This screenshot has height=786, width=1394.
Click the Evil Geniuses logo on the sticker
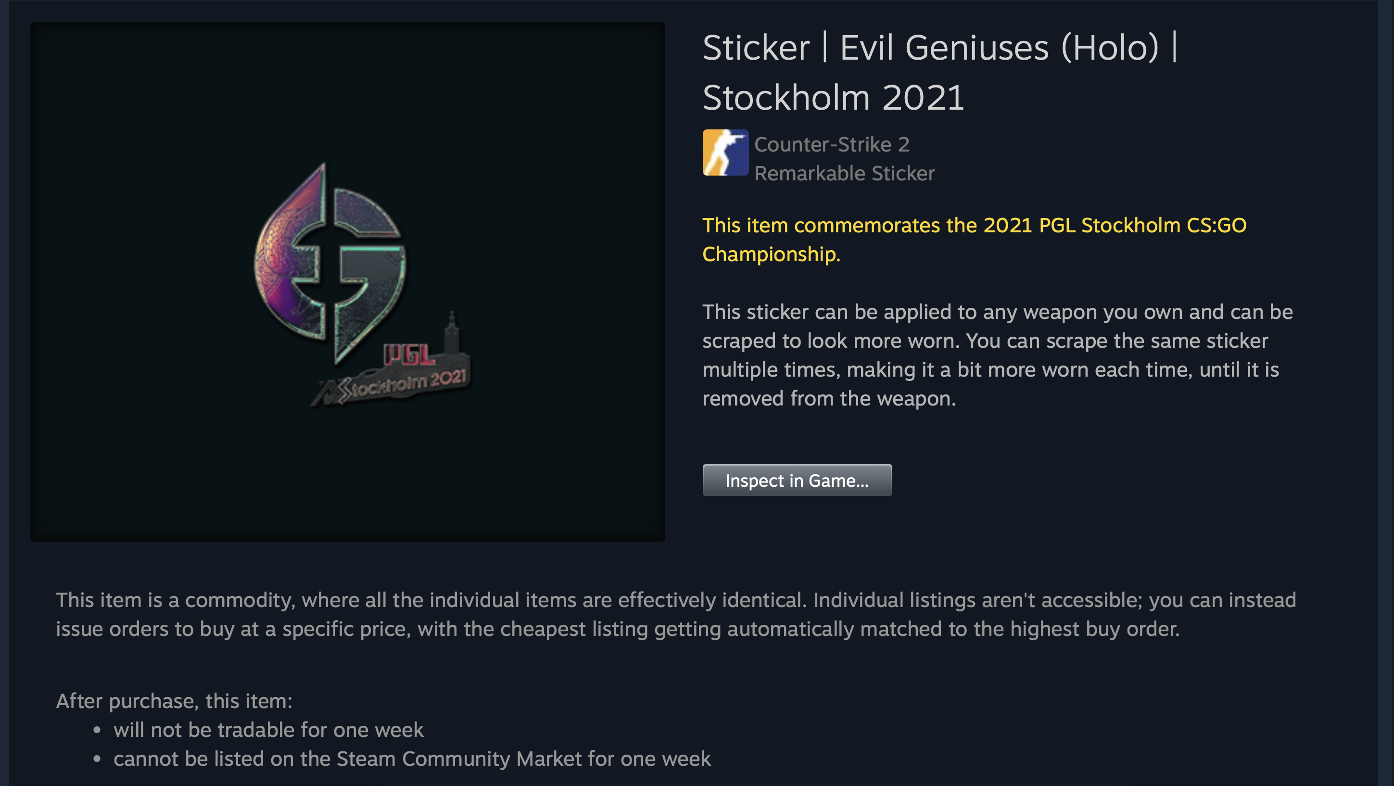(x=330, y=260)
